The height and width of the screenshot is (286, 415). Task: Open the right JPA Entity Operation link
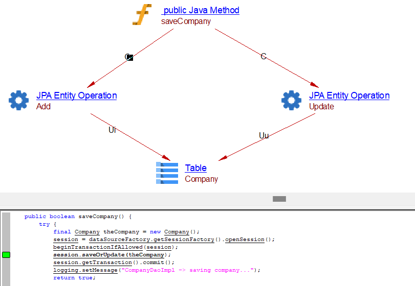click(x=349, y=96)
